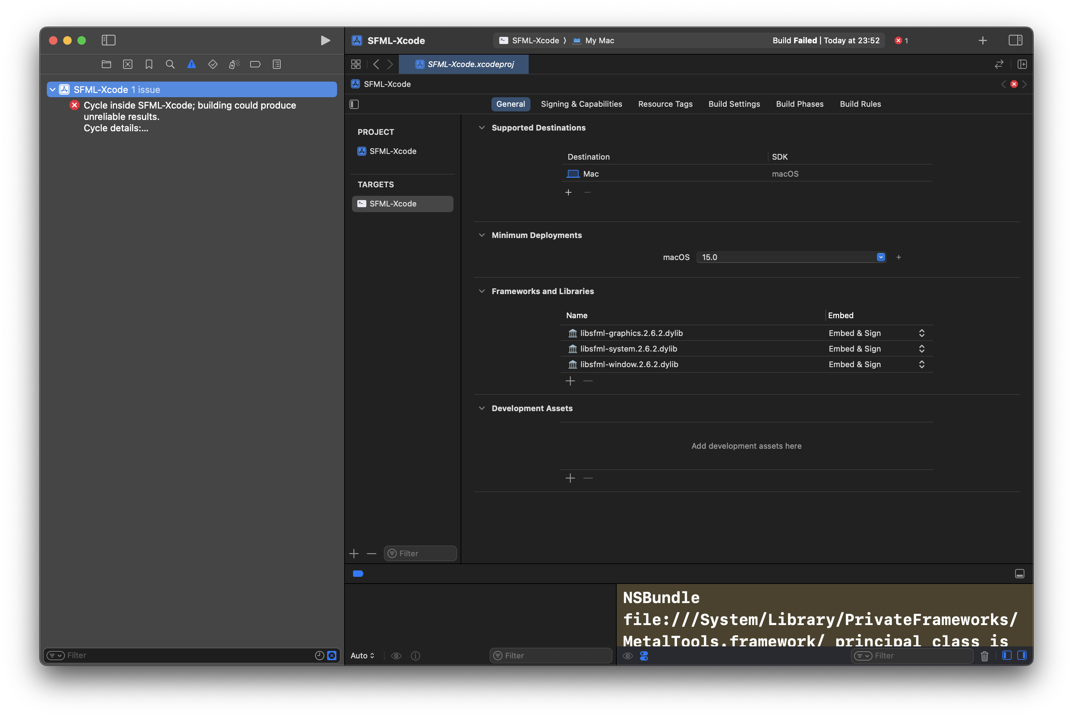Viewport: 1073px width, 718px height.
Task: Select the SFML-Xcode.xcodeproj editor tab
Action: [x=463, y=64]
